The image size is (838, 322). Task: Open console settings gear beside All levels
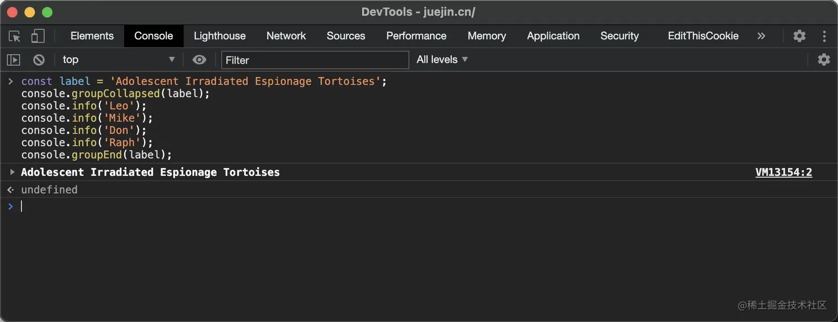pos(824,59)
